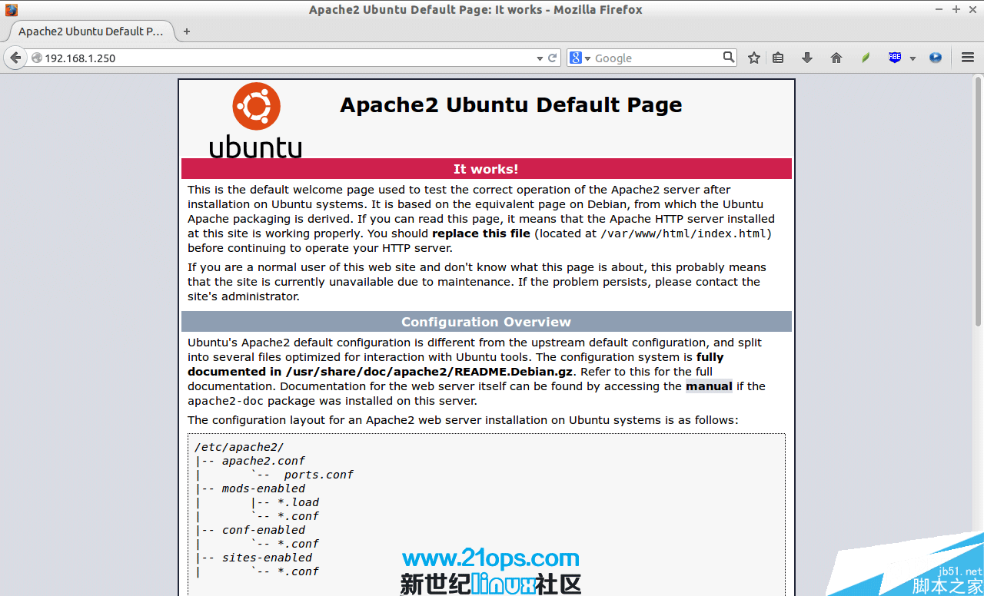
Task: Click '*.load' in the config tree
Action: pos(298,502)
